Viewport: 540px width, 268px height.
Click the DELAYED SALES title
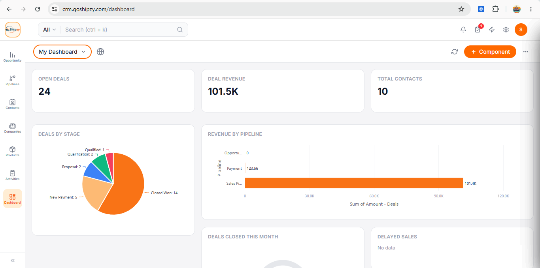coord(397,237)
